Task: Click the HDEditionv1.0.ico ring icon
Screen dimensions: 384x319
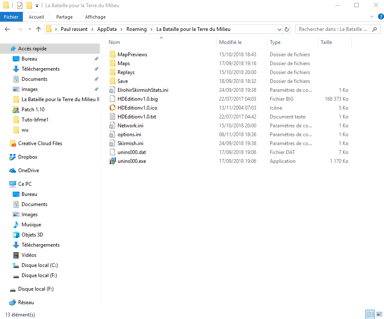Action: pos(112,107)
